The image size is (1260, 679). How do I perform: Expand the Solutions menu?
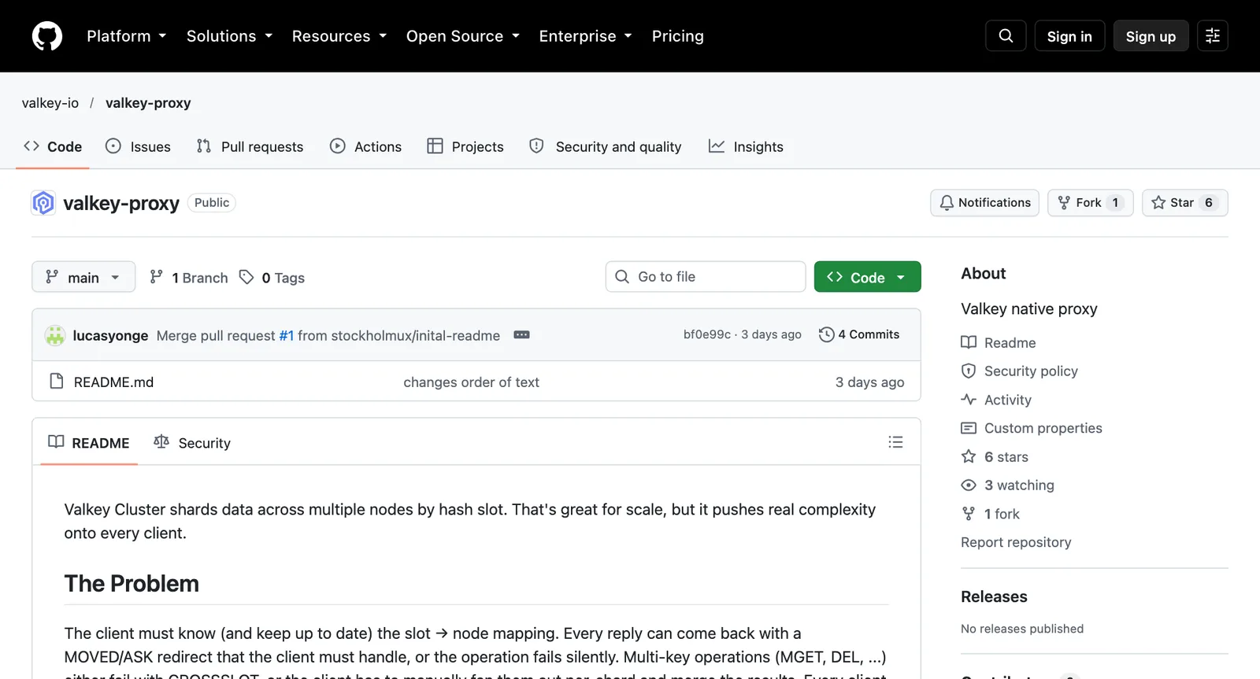(x=229, y=36)
